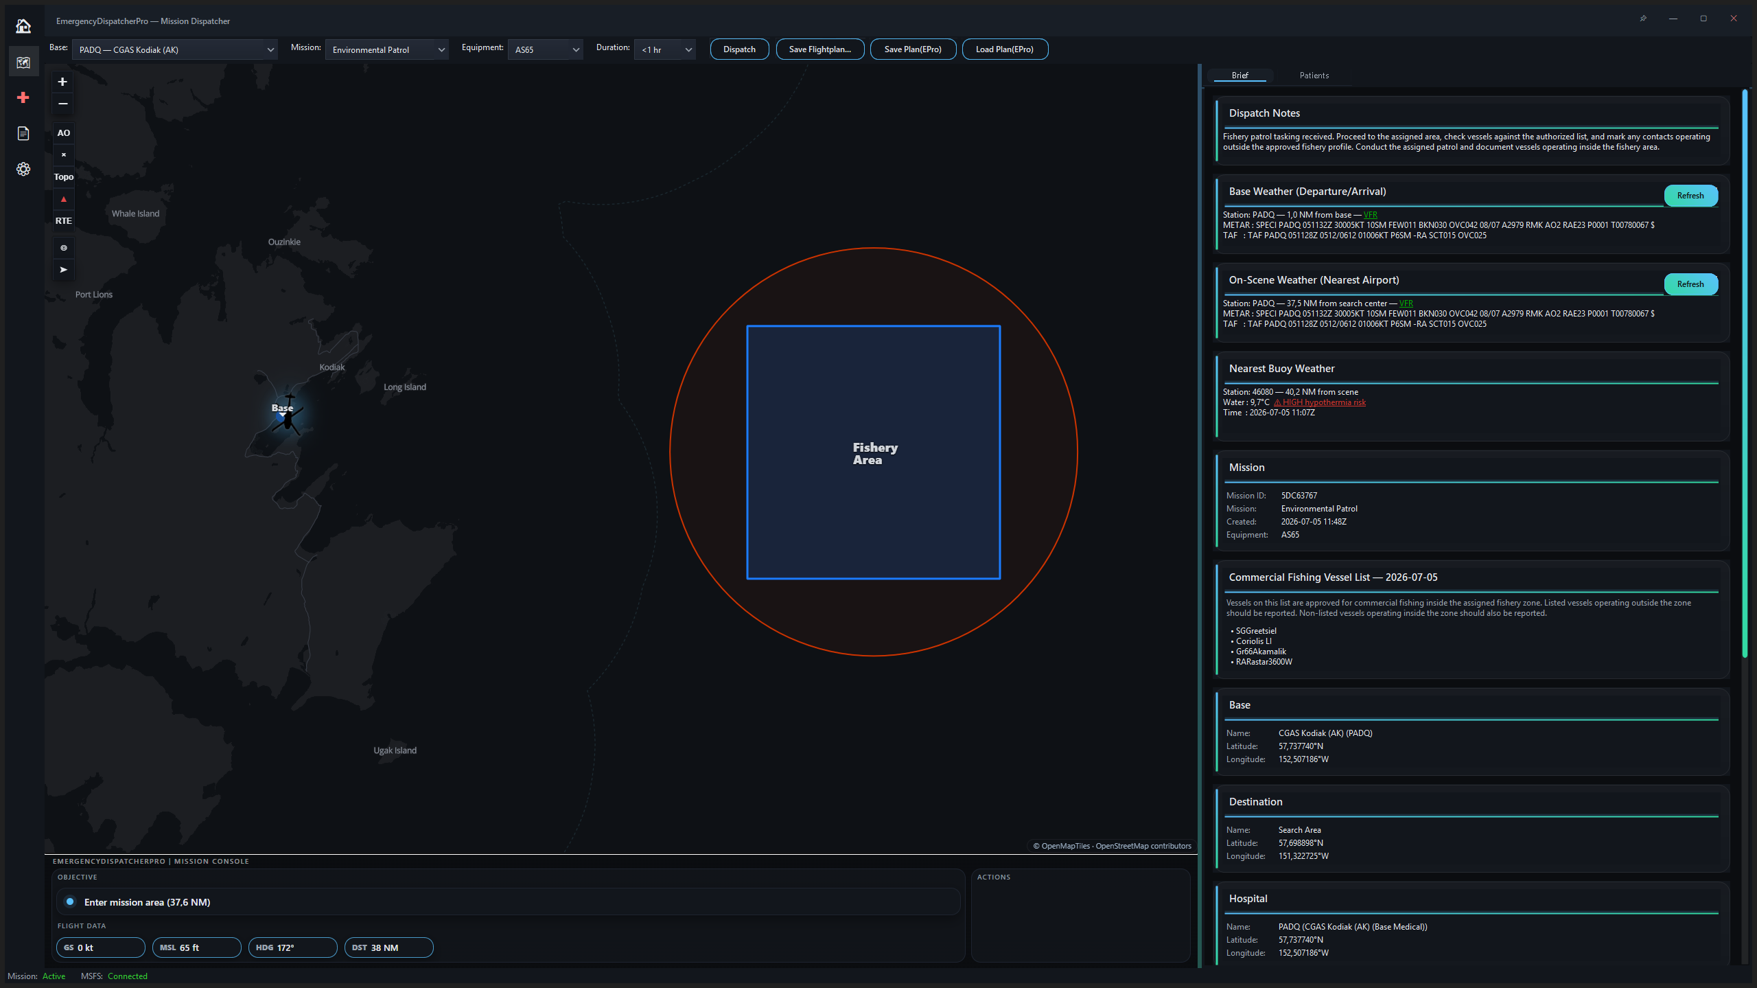The width and height of the screenshot is (1757, 988).
Task: Select the red medical cross sidebar icon
Action: pyautogui.click(x=23, y=97)
